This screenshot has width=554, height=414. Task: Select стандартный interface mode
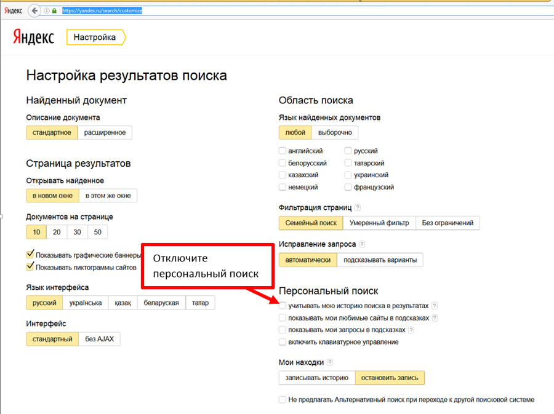pyautogui.click(x=53, y=339)
